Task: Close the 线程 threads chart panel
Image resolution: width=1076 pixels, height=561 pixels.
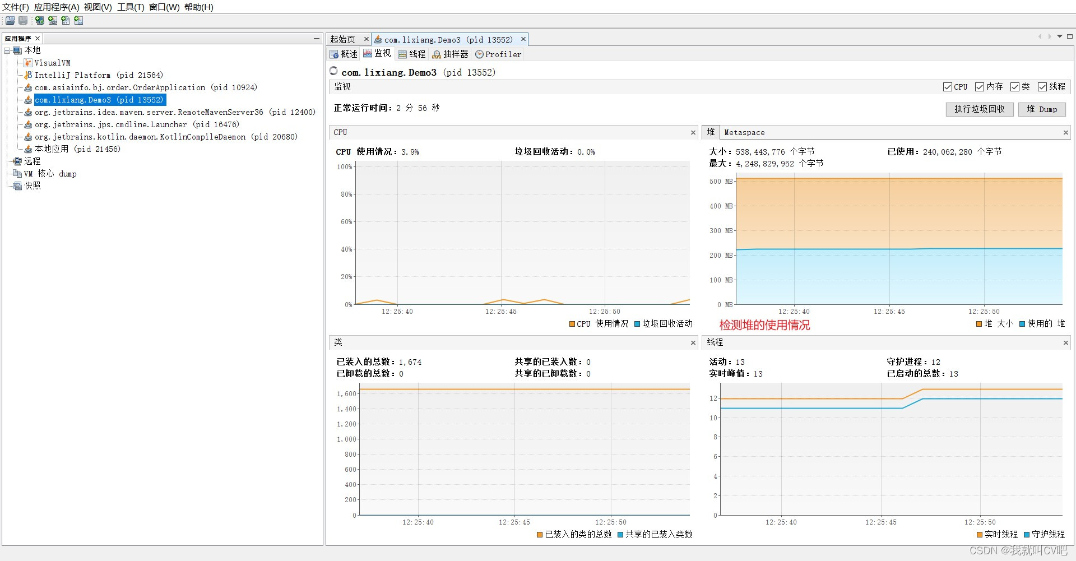Action: pos(1066,342)
